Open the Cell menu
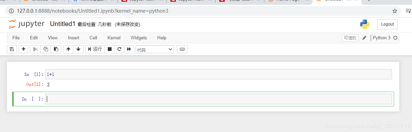The width and height of the screenshot is (412, 132). pyautogui.click(x=93, y=38)
